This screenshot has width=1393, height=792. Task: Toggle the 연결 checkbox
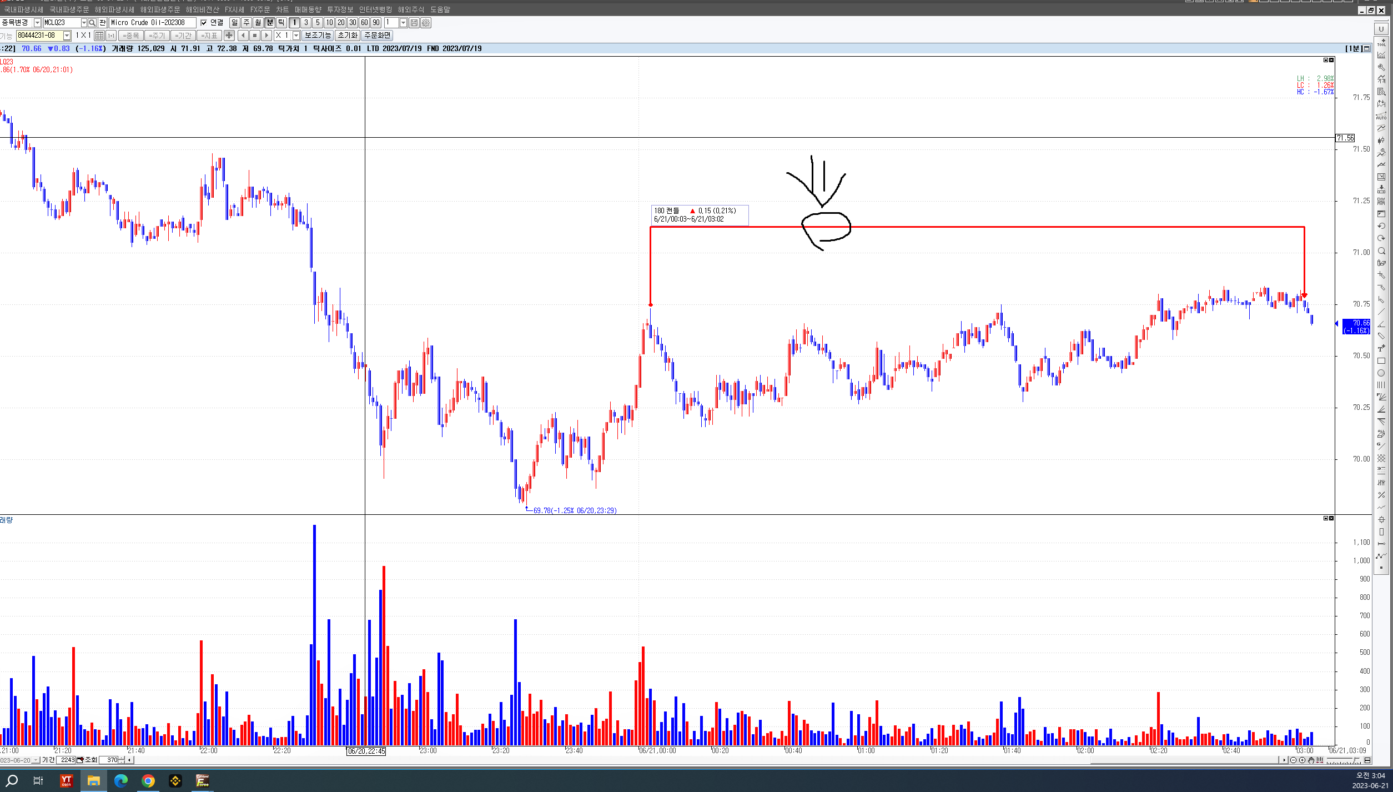[204, 23]
